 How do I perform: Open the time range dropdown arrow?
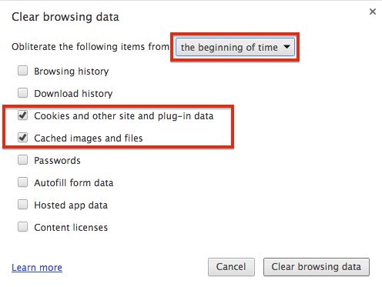coord(286,47)
